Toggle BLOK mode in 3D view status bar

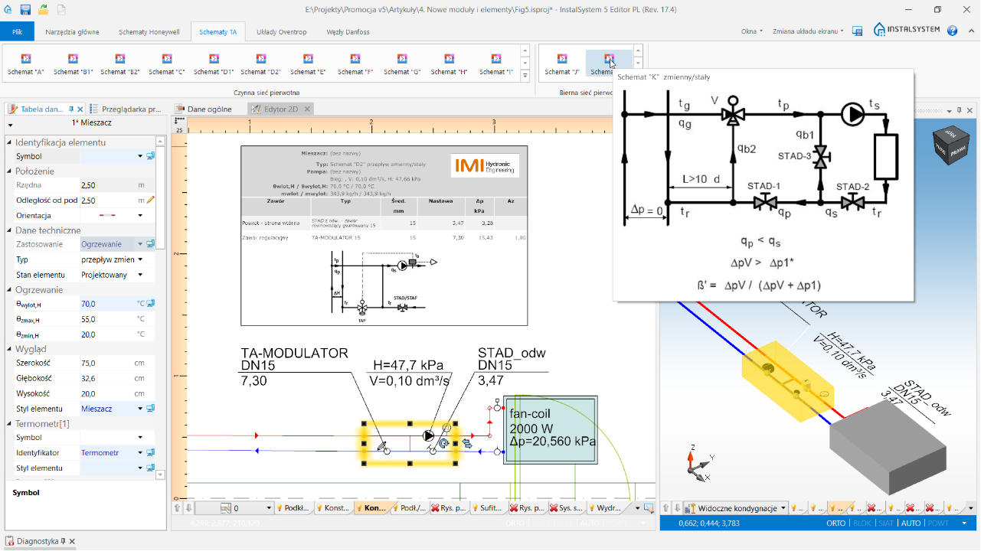tap(862, 523)
